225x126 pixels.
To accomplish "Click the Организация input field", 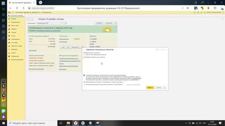I will click(49, 23).
